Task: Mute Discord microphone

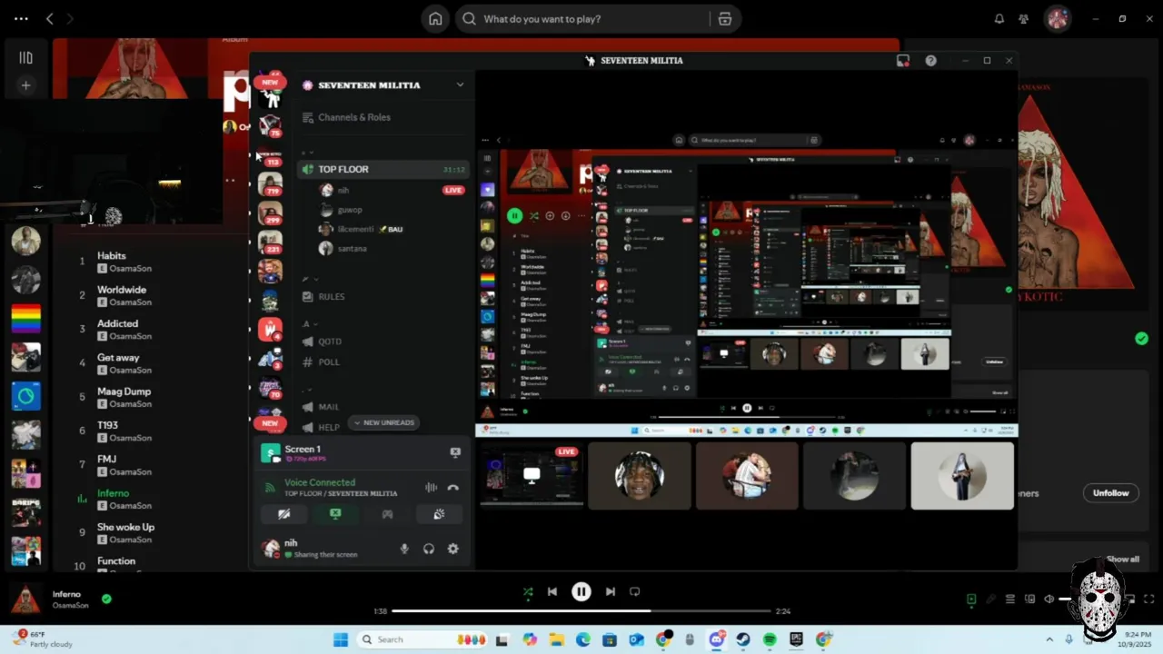Action: (404, 549)
